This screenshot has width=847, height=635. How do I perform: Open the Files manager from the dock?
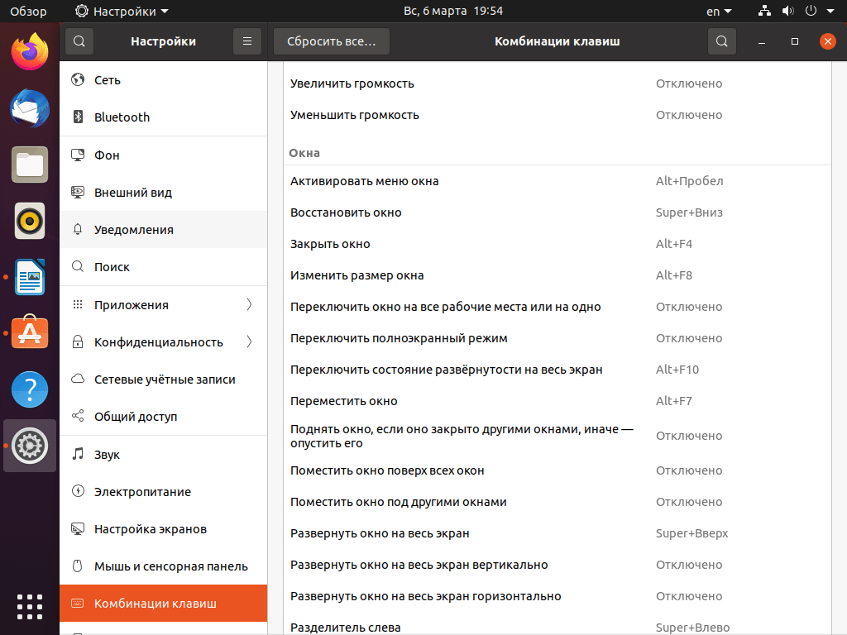(29, 165)
